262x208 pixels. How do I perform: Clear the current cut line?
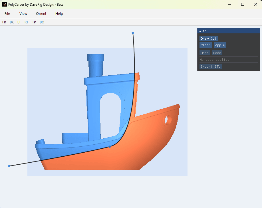coord(205,45)
